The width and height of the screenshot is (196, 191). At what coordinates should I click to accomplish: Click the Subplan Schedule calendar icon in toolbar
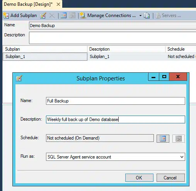63,15
